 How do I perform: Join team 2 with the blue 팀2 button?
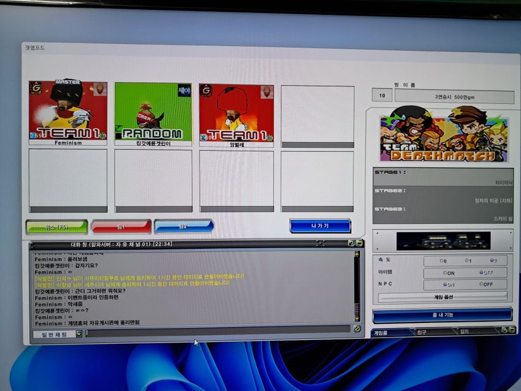183,226
